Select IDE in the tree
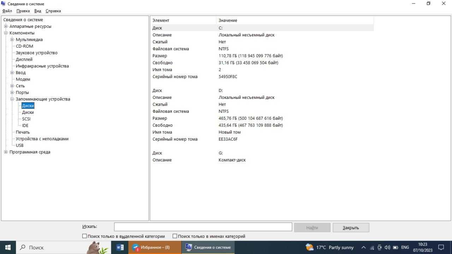This screenshot has height=254, width=452. click(25, 126)
